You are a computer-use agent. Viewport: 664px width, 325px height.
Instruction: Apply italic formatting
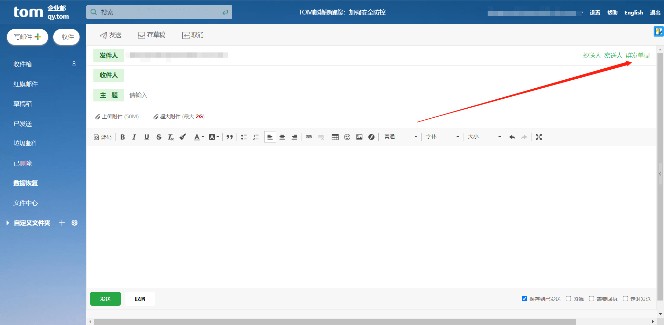click(134, 137)
